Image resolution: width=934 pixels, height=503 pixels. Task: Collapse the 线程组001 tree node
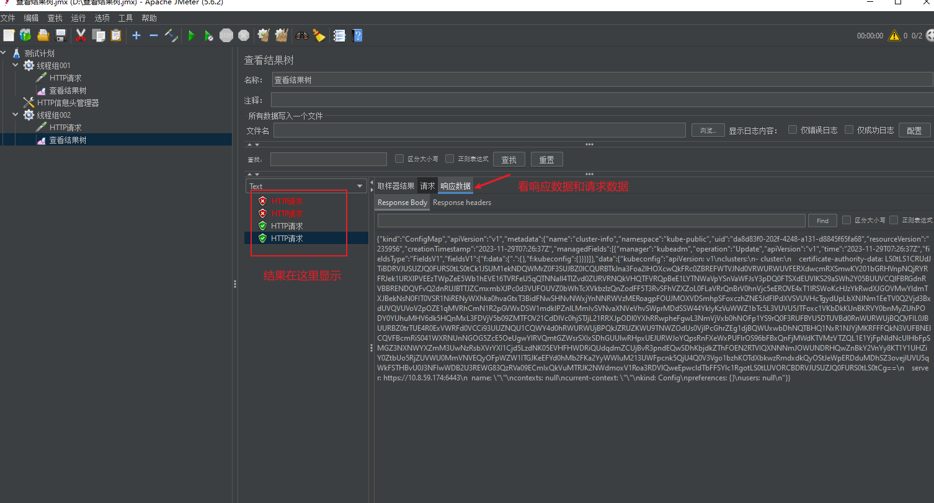(x=16, y=66)
